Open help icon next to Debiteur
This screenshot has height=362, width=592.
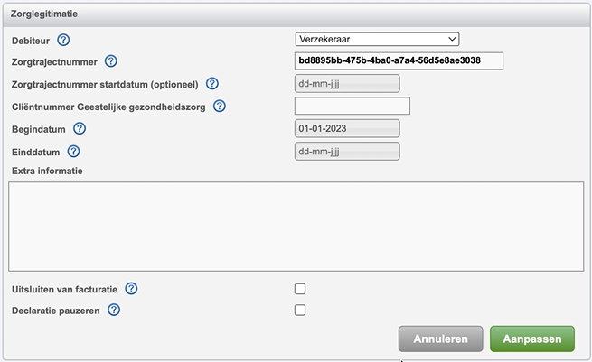63,40
